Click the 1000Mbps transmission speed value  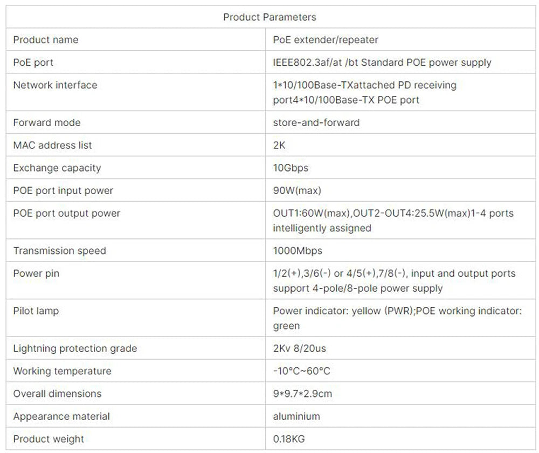pos(296,251)
